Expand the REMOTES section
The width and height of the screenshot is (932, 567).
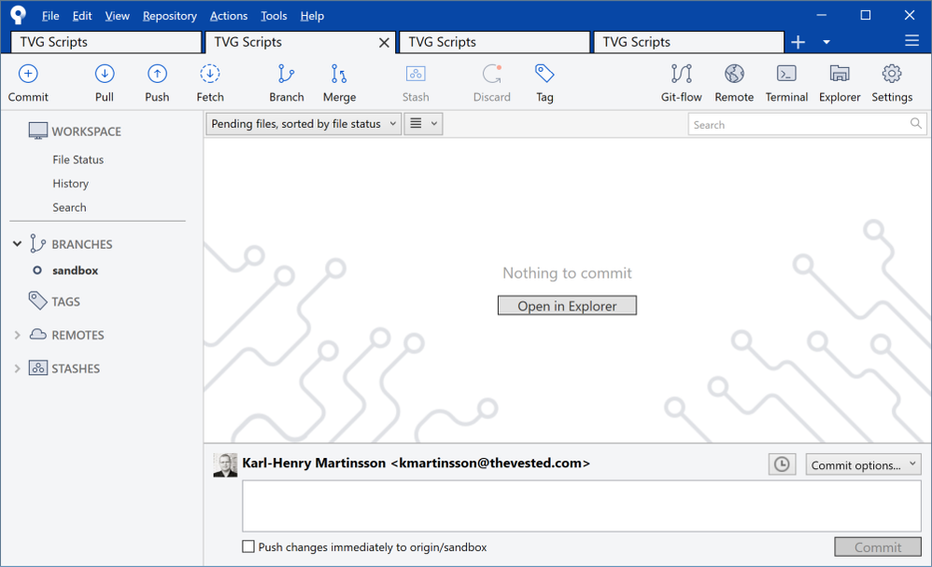tap(17, 335)
